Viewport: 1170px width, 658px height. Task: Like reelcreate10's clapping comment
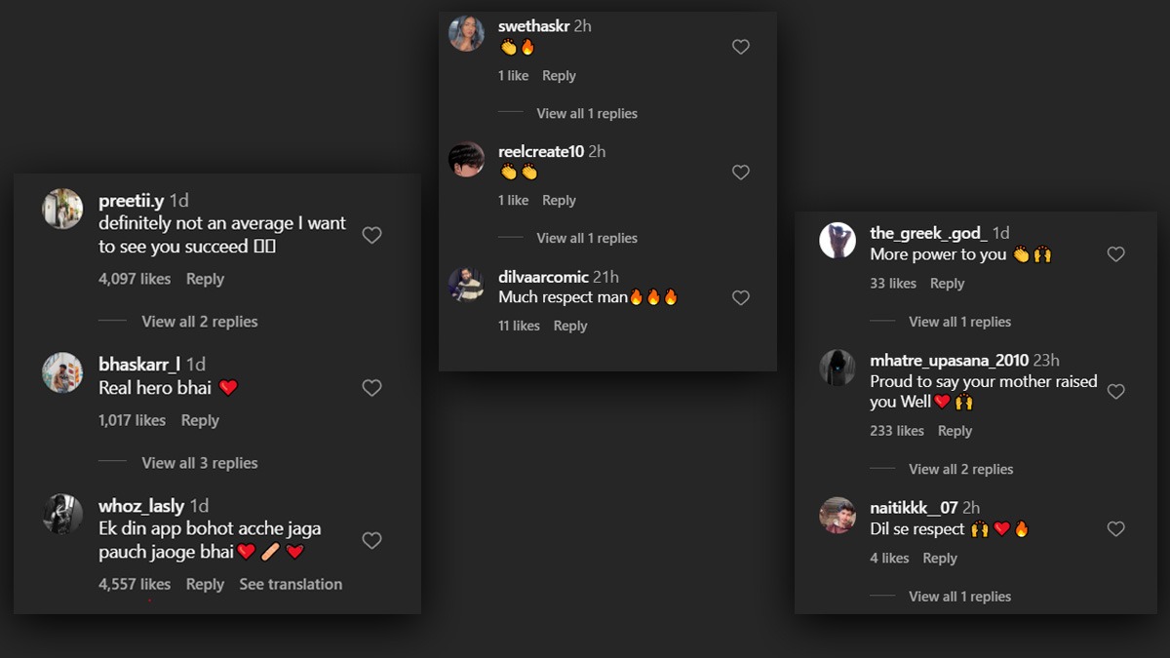point(741,173)
